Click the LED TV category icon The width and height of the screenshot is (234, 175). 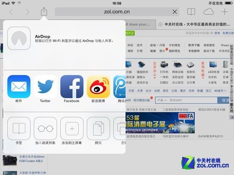(x=213, y=64)
